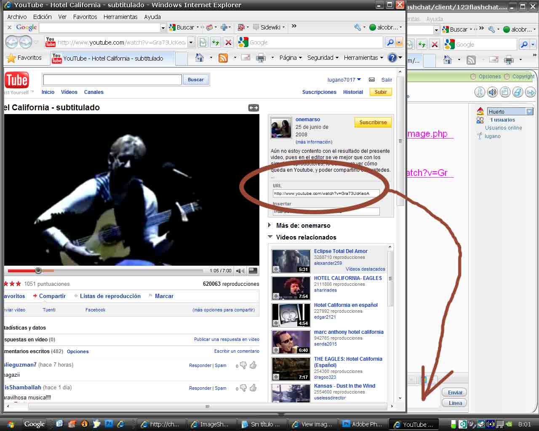This screenshot has width=539, height=431.
Task: Open the Seguridad dropdown menu
Action: click(323, 58)
